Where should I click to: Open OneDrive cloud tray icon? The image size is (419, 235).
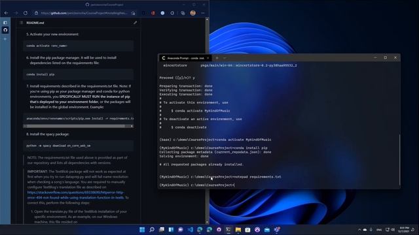[x=365, y=230]
